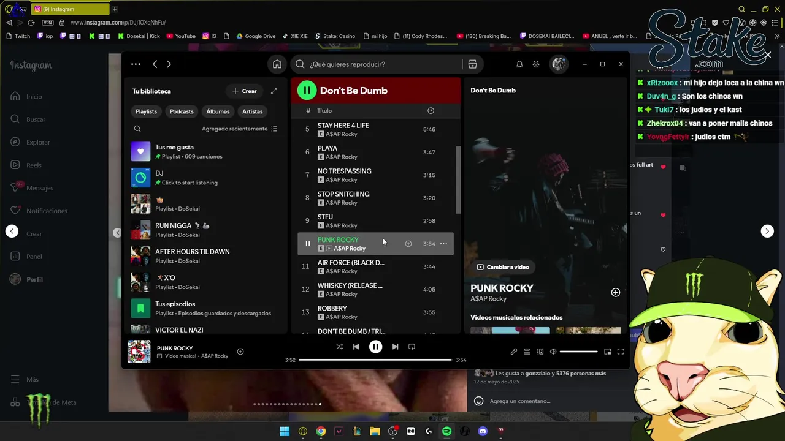
Task: Add current song via player bar plus icon
Action: [240, 352]
